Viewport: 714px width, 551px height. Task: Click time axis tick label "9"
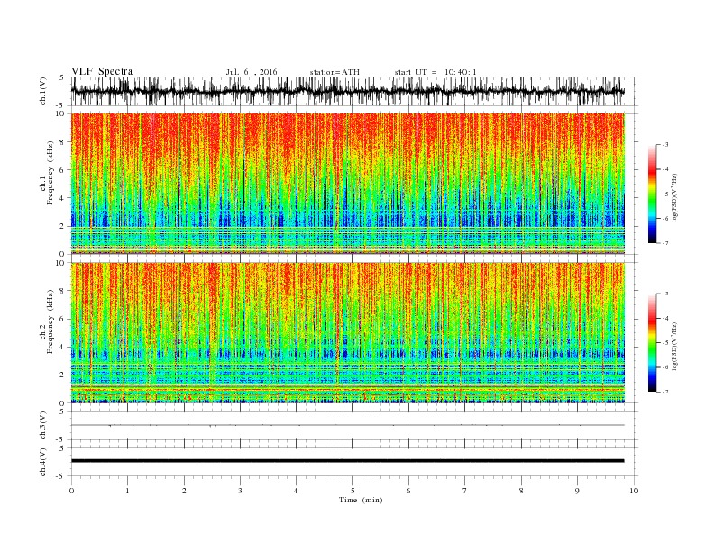[x=577, y=491]
